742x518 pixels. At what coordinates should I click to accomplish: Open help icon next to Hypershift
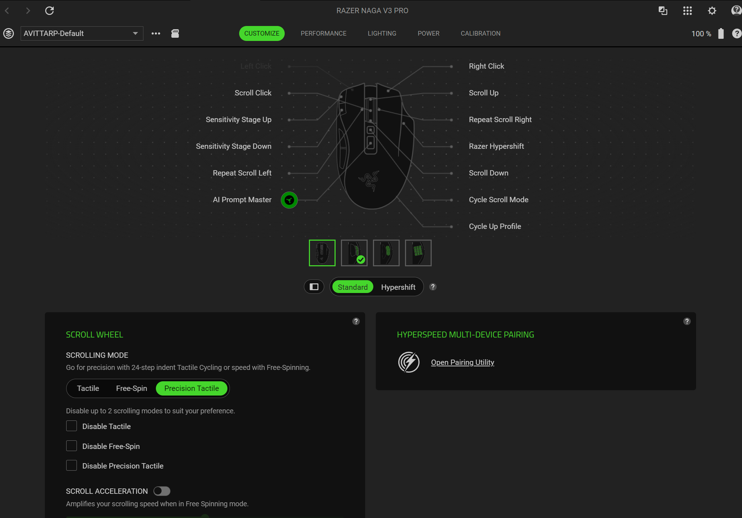coord(433,287)
